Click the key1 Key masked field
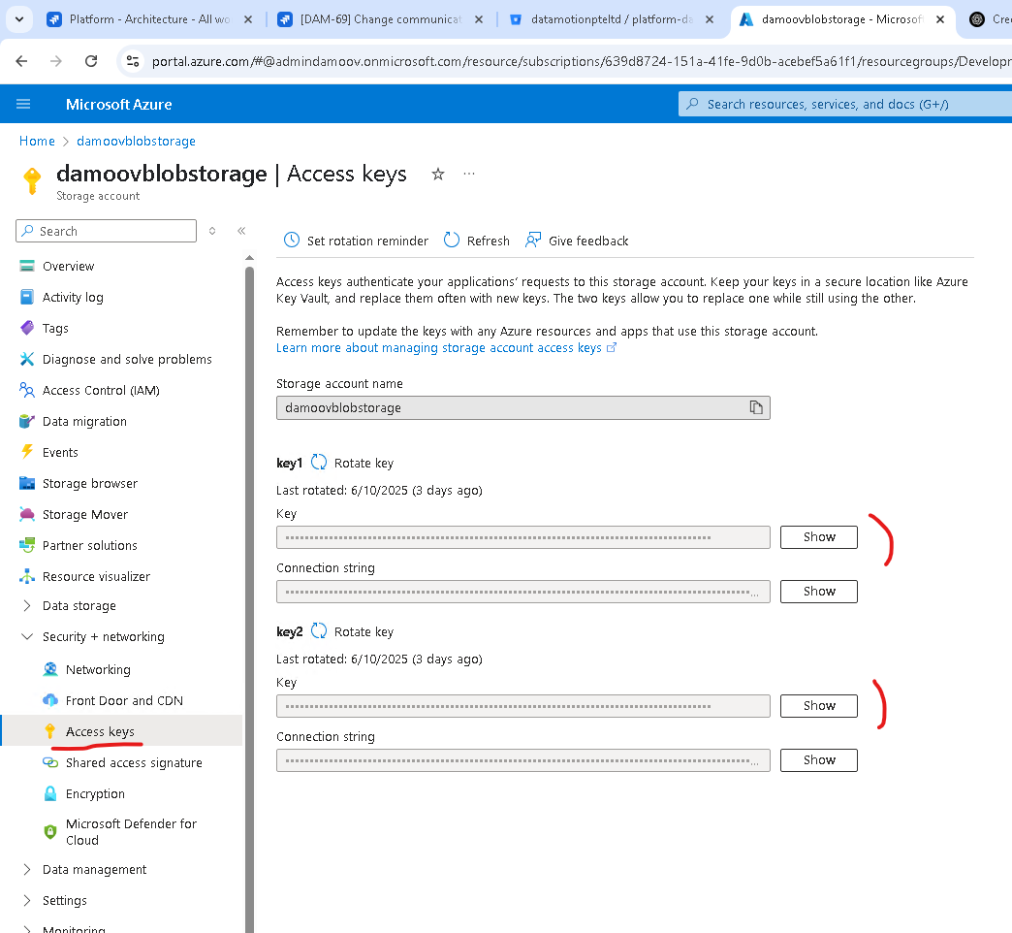 tap(523, 537)
